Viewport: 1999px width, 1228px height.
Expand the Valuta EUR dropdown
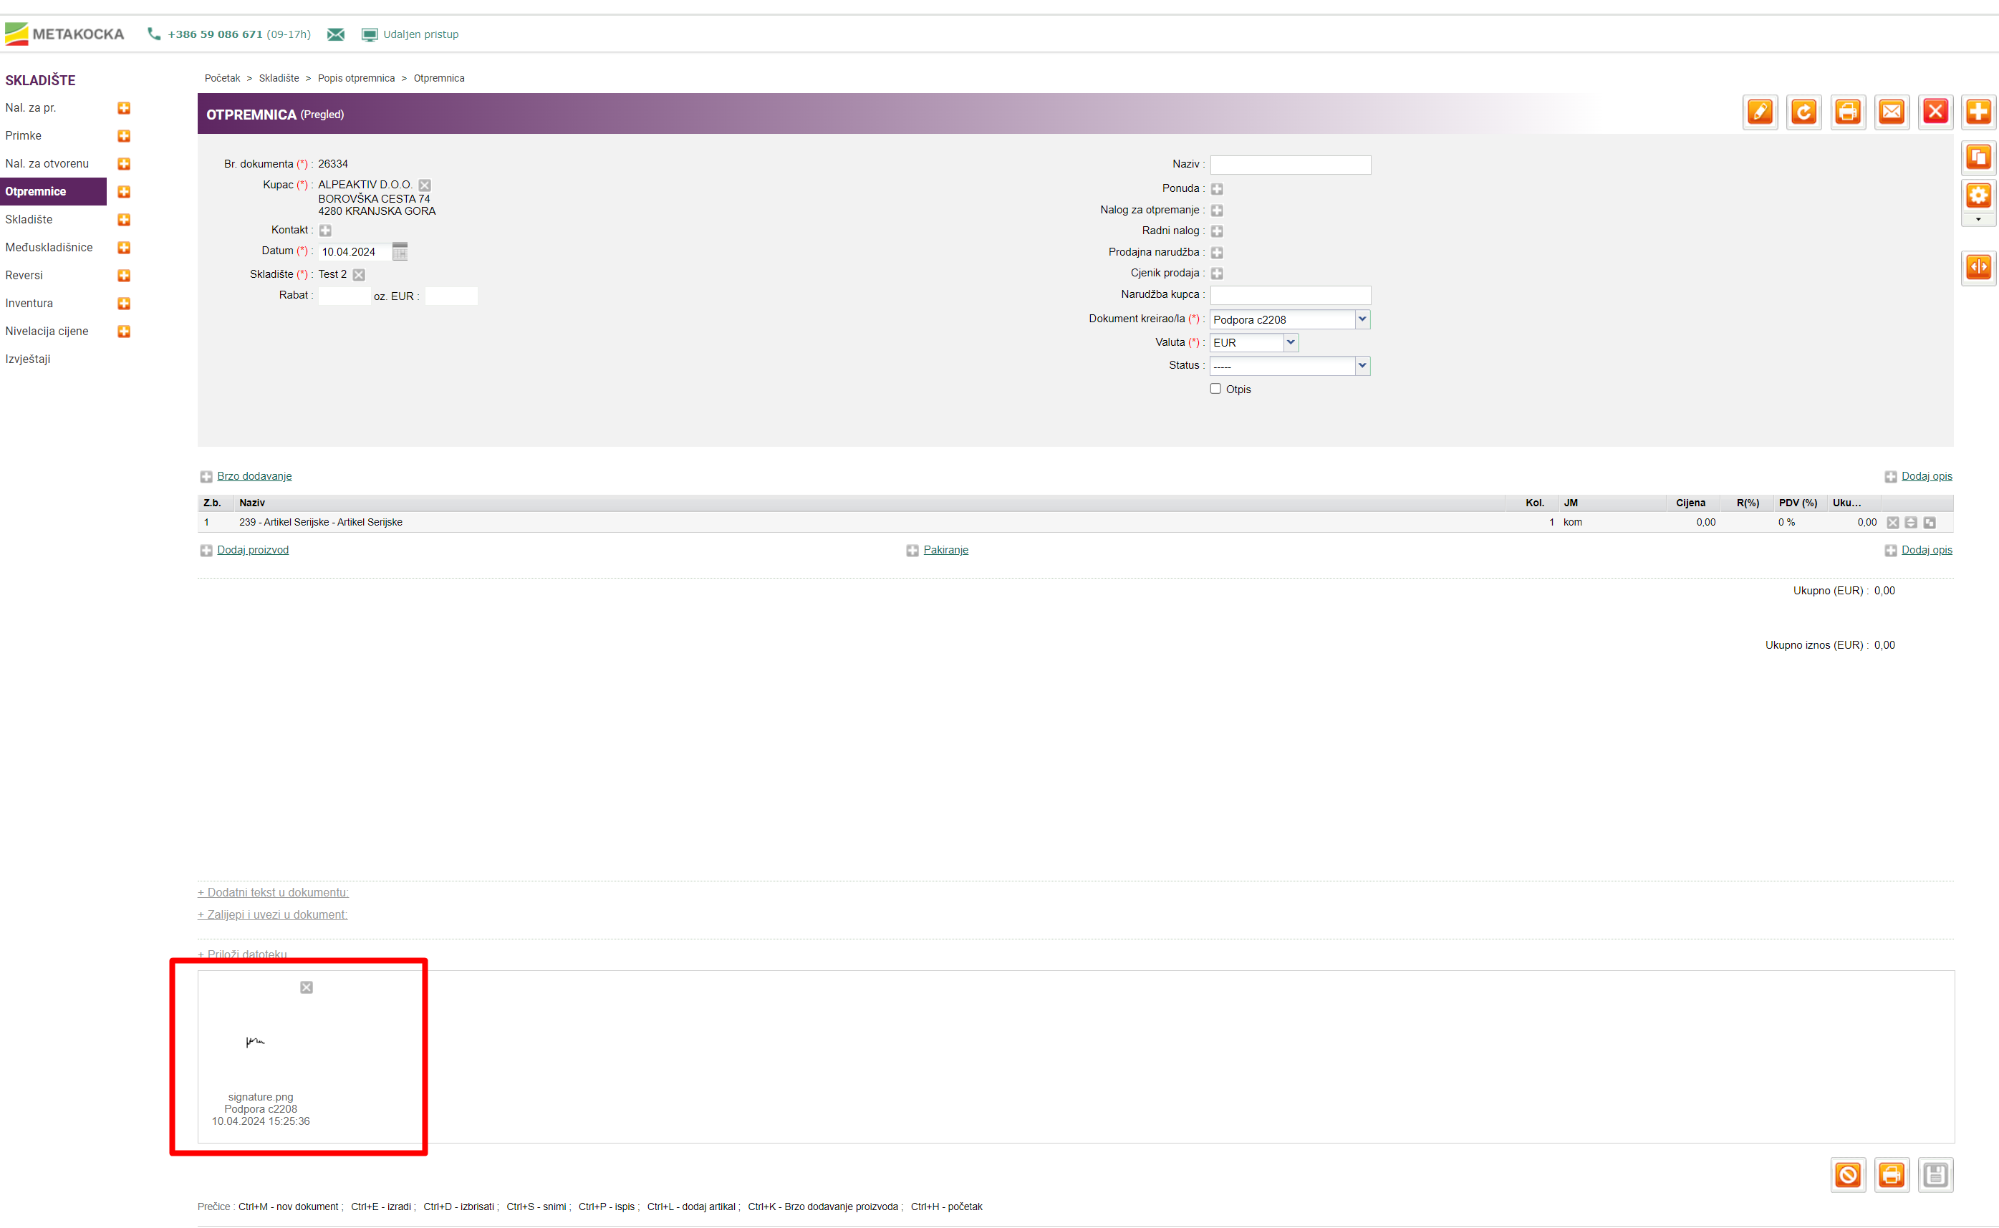[x=1253, y=343]
